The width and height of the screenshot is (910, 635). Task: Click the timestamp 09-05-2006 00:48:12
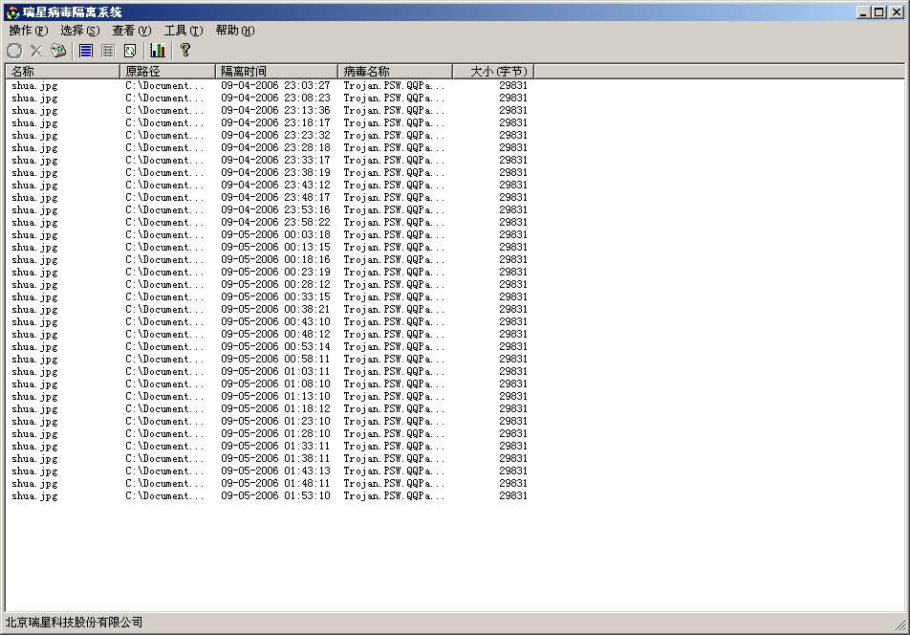[275, 335]
